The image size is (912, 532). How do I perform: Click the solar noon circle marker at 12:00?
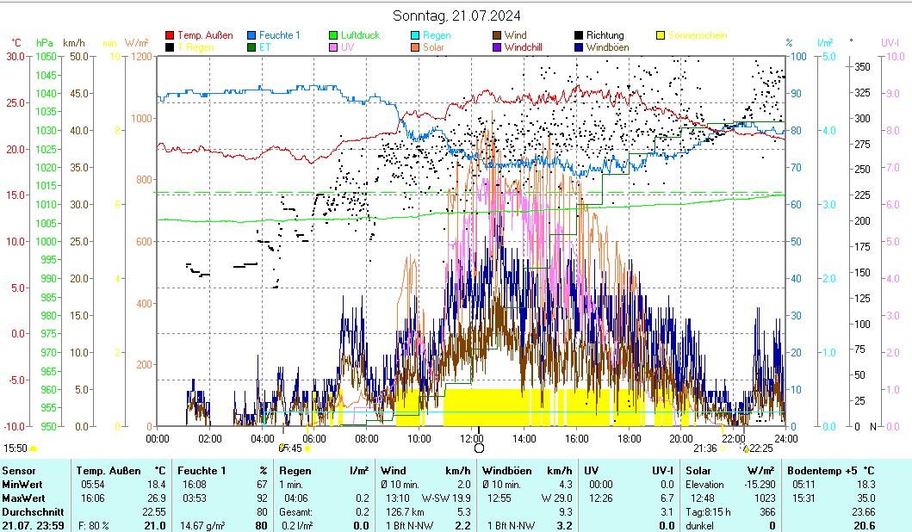click(479, 448)
